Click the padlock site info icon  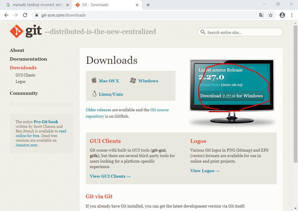37,15
